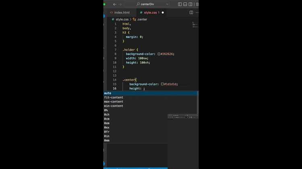Toggle the bottom panel layout icon
Screen dimensions: 302x169
click(185, 4)
